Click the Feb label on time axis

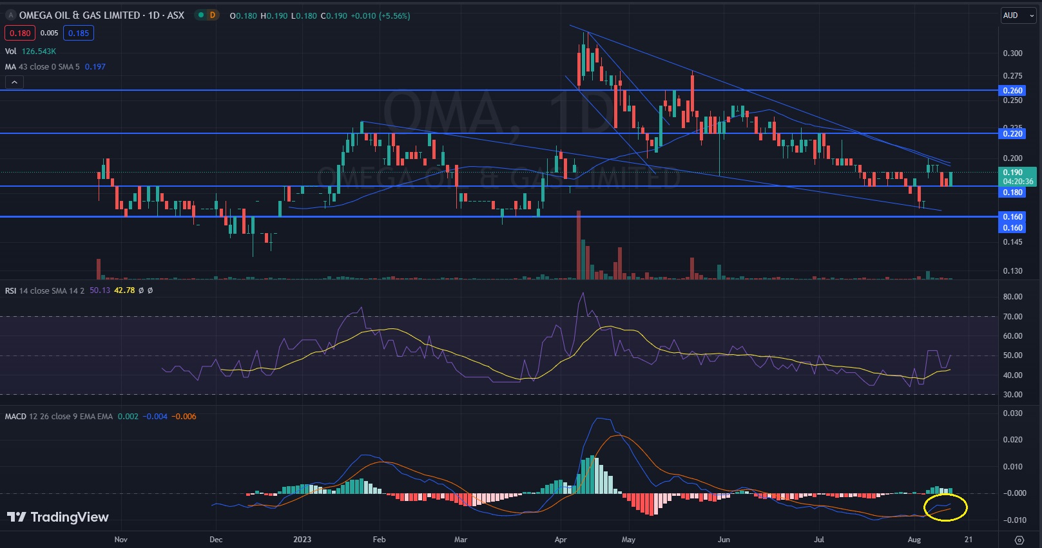[379, 540]
